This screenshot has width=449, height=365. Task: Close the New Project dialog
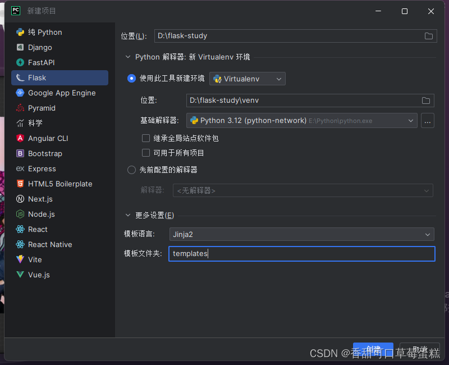431,11
